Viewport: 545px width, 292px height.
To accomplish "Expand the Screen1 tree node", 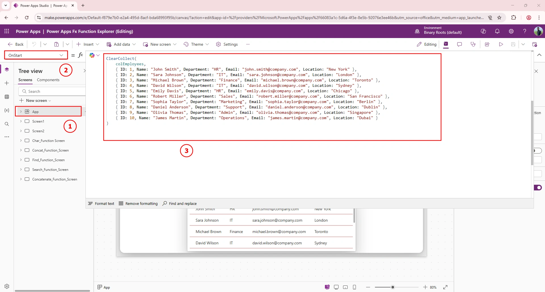I will [x=21, y=121].
